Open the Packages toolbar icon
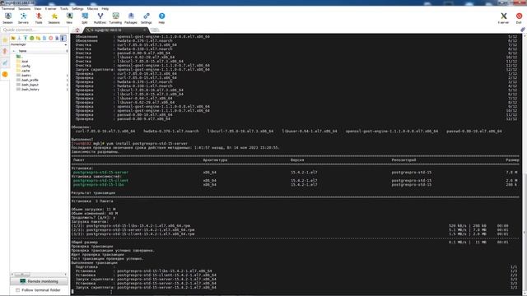 tap(131, 18)
